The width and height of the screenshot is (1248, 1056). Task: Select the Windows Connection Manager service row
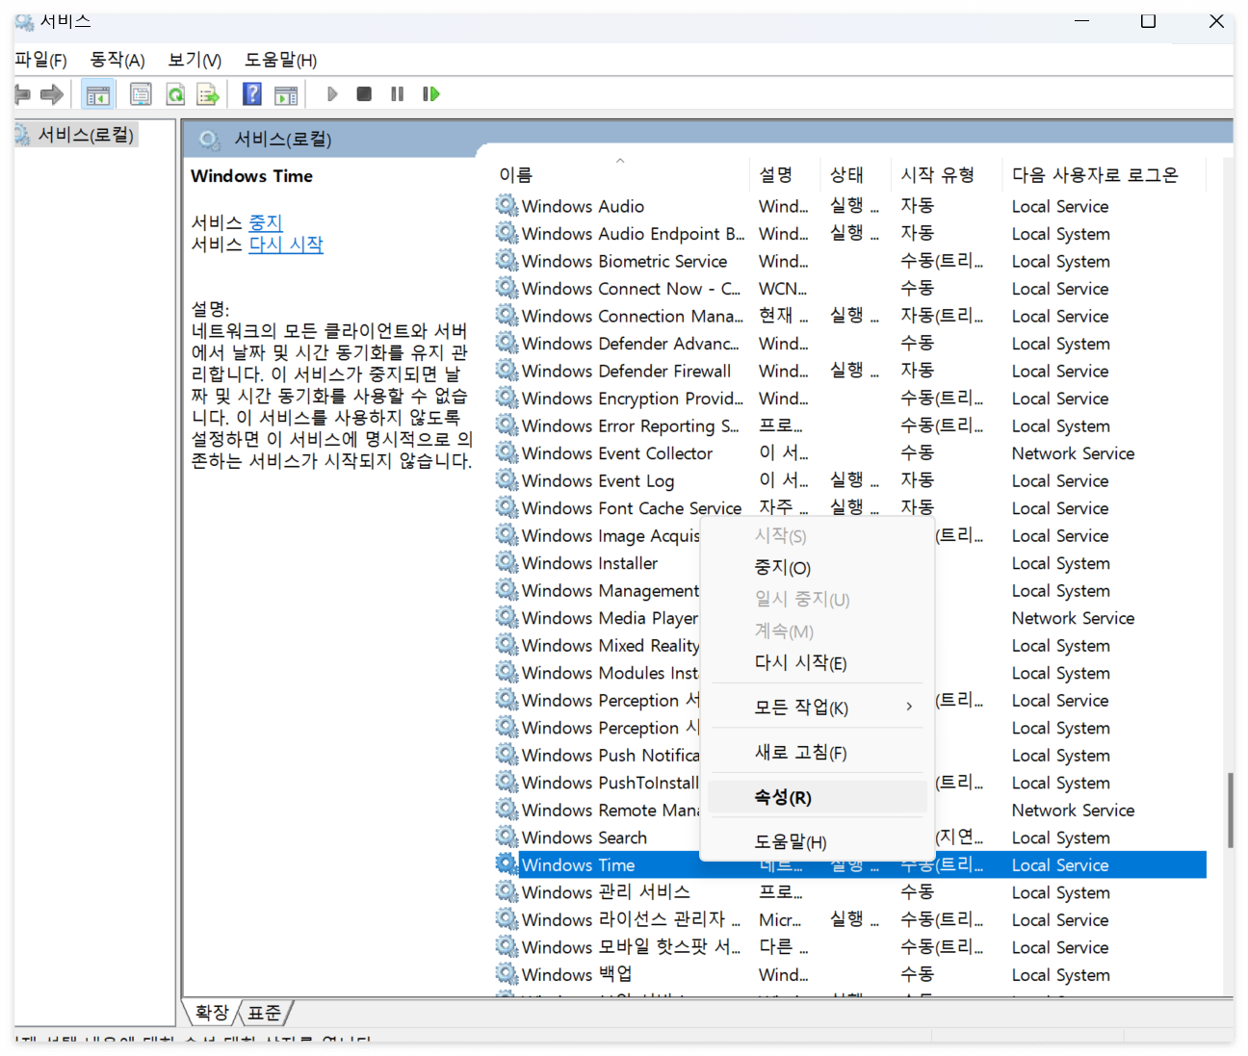point(850,316)
